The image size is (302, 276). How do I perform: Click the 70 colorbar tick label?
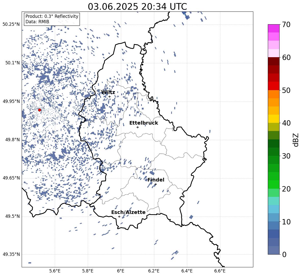coord(286,25)
